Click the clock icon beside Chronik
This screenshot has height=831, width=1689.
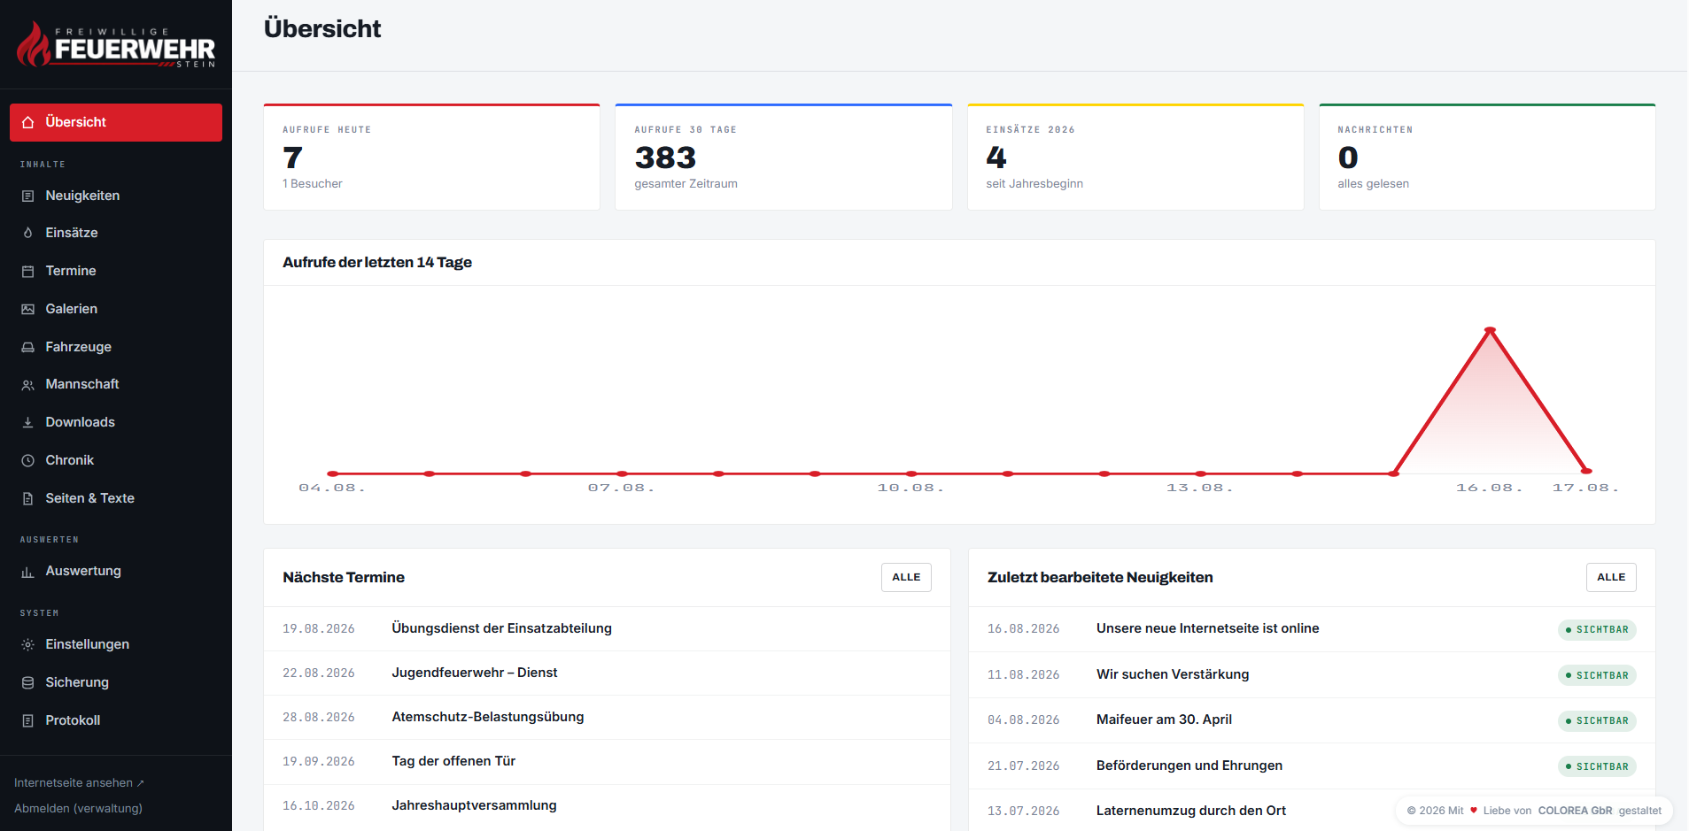27,460
